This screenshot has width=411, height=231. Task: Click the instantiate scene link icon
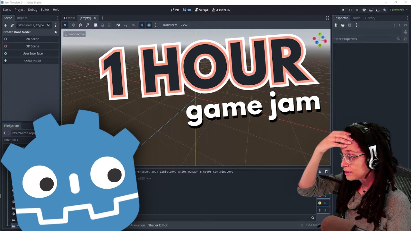(12, 25)
